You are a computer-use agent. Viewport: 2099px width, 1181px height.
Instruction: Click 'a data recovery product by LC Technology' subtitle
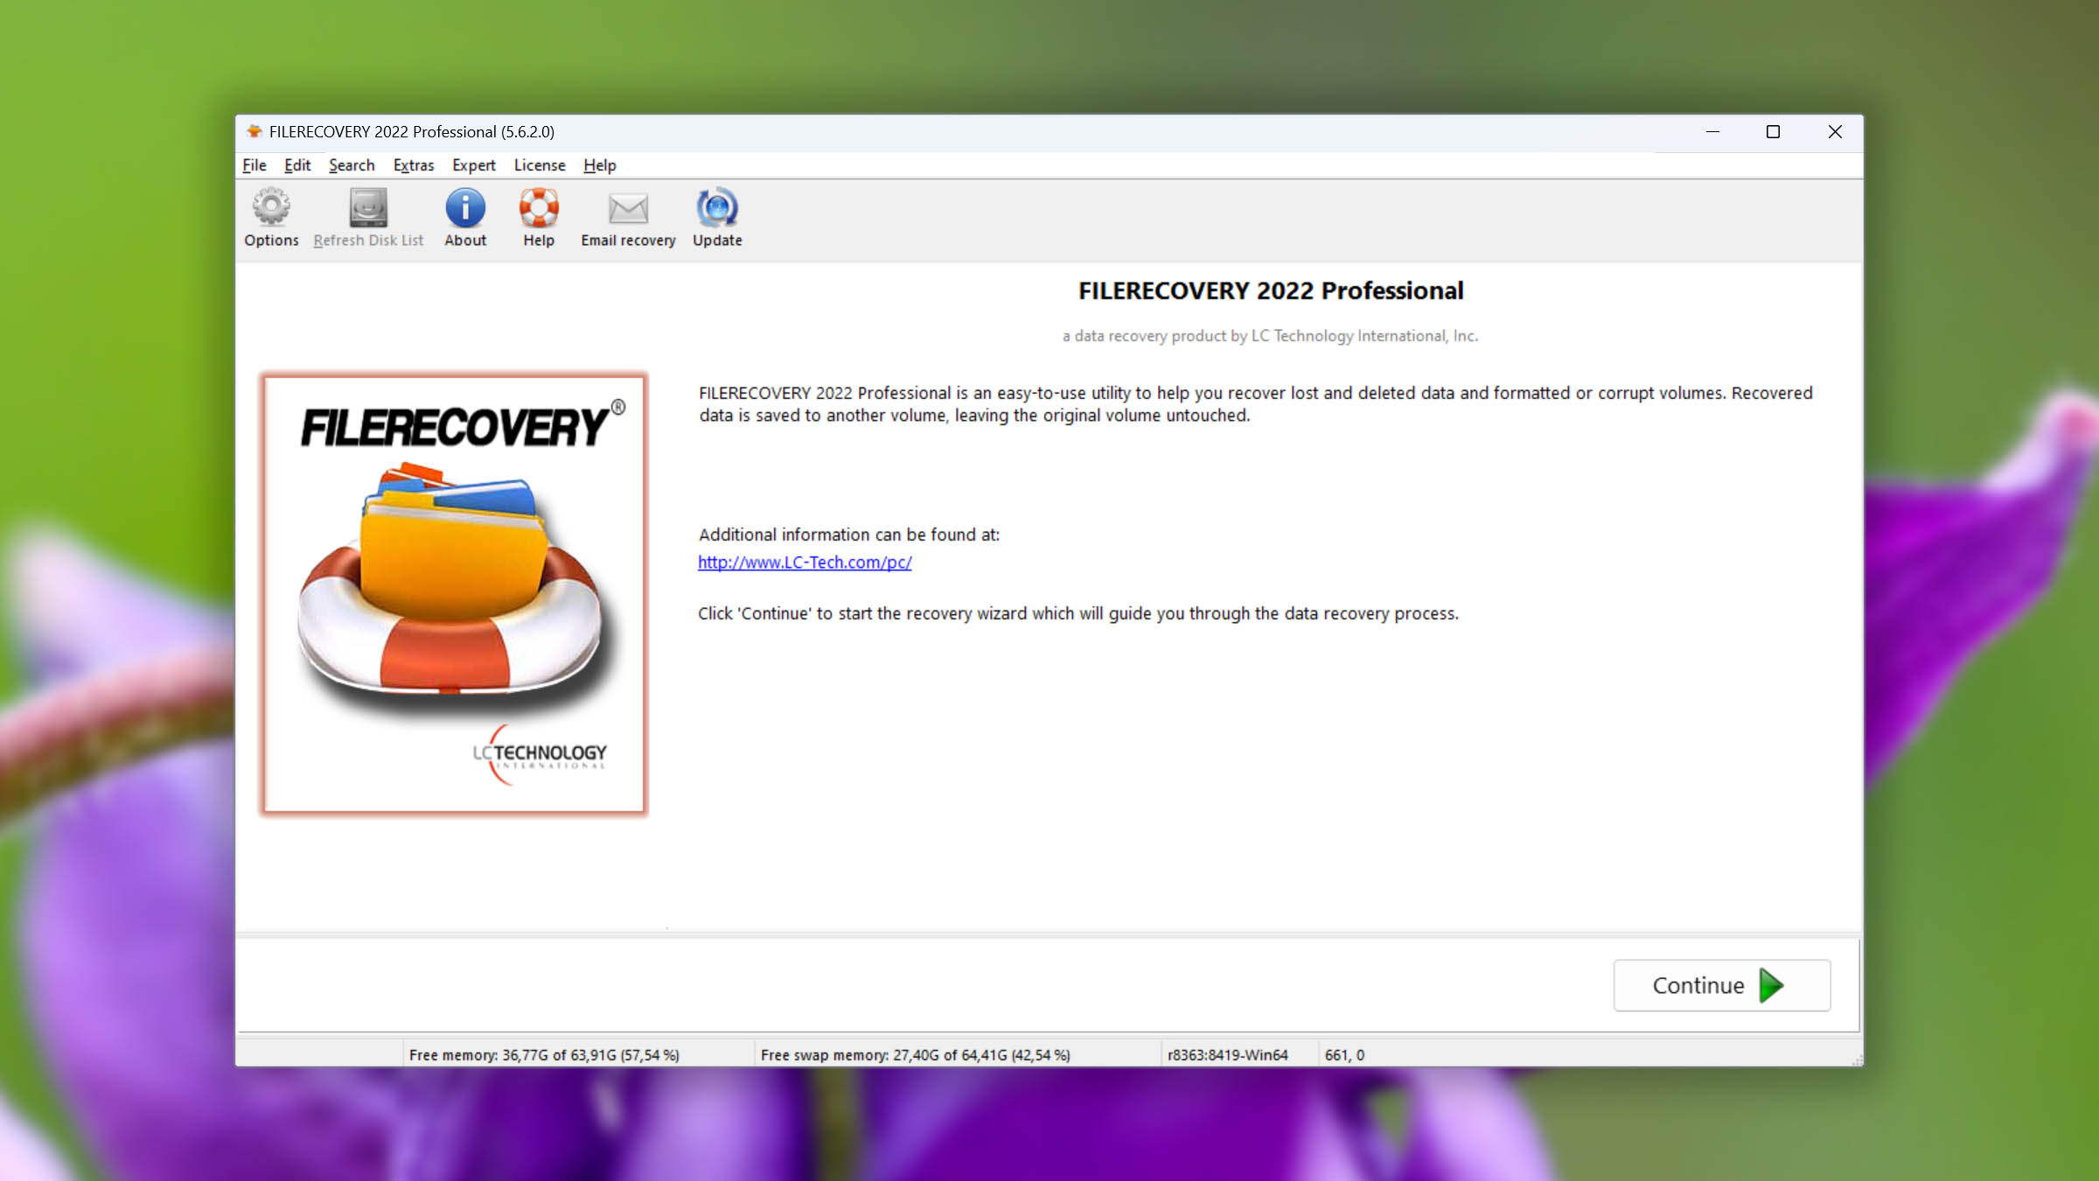(x=1270, y=336)
